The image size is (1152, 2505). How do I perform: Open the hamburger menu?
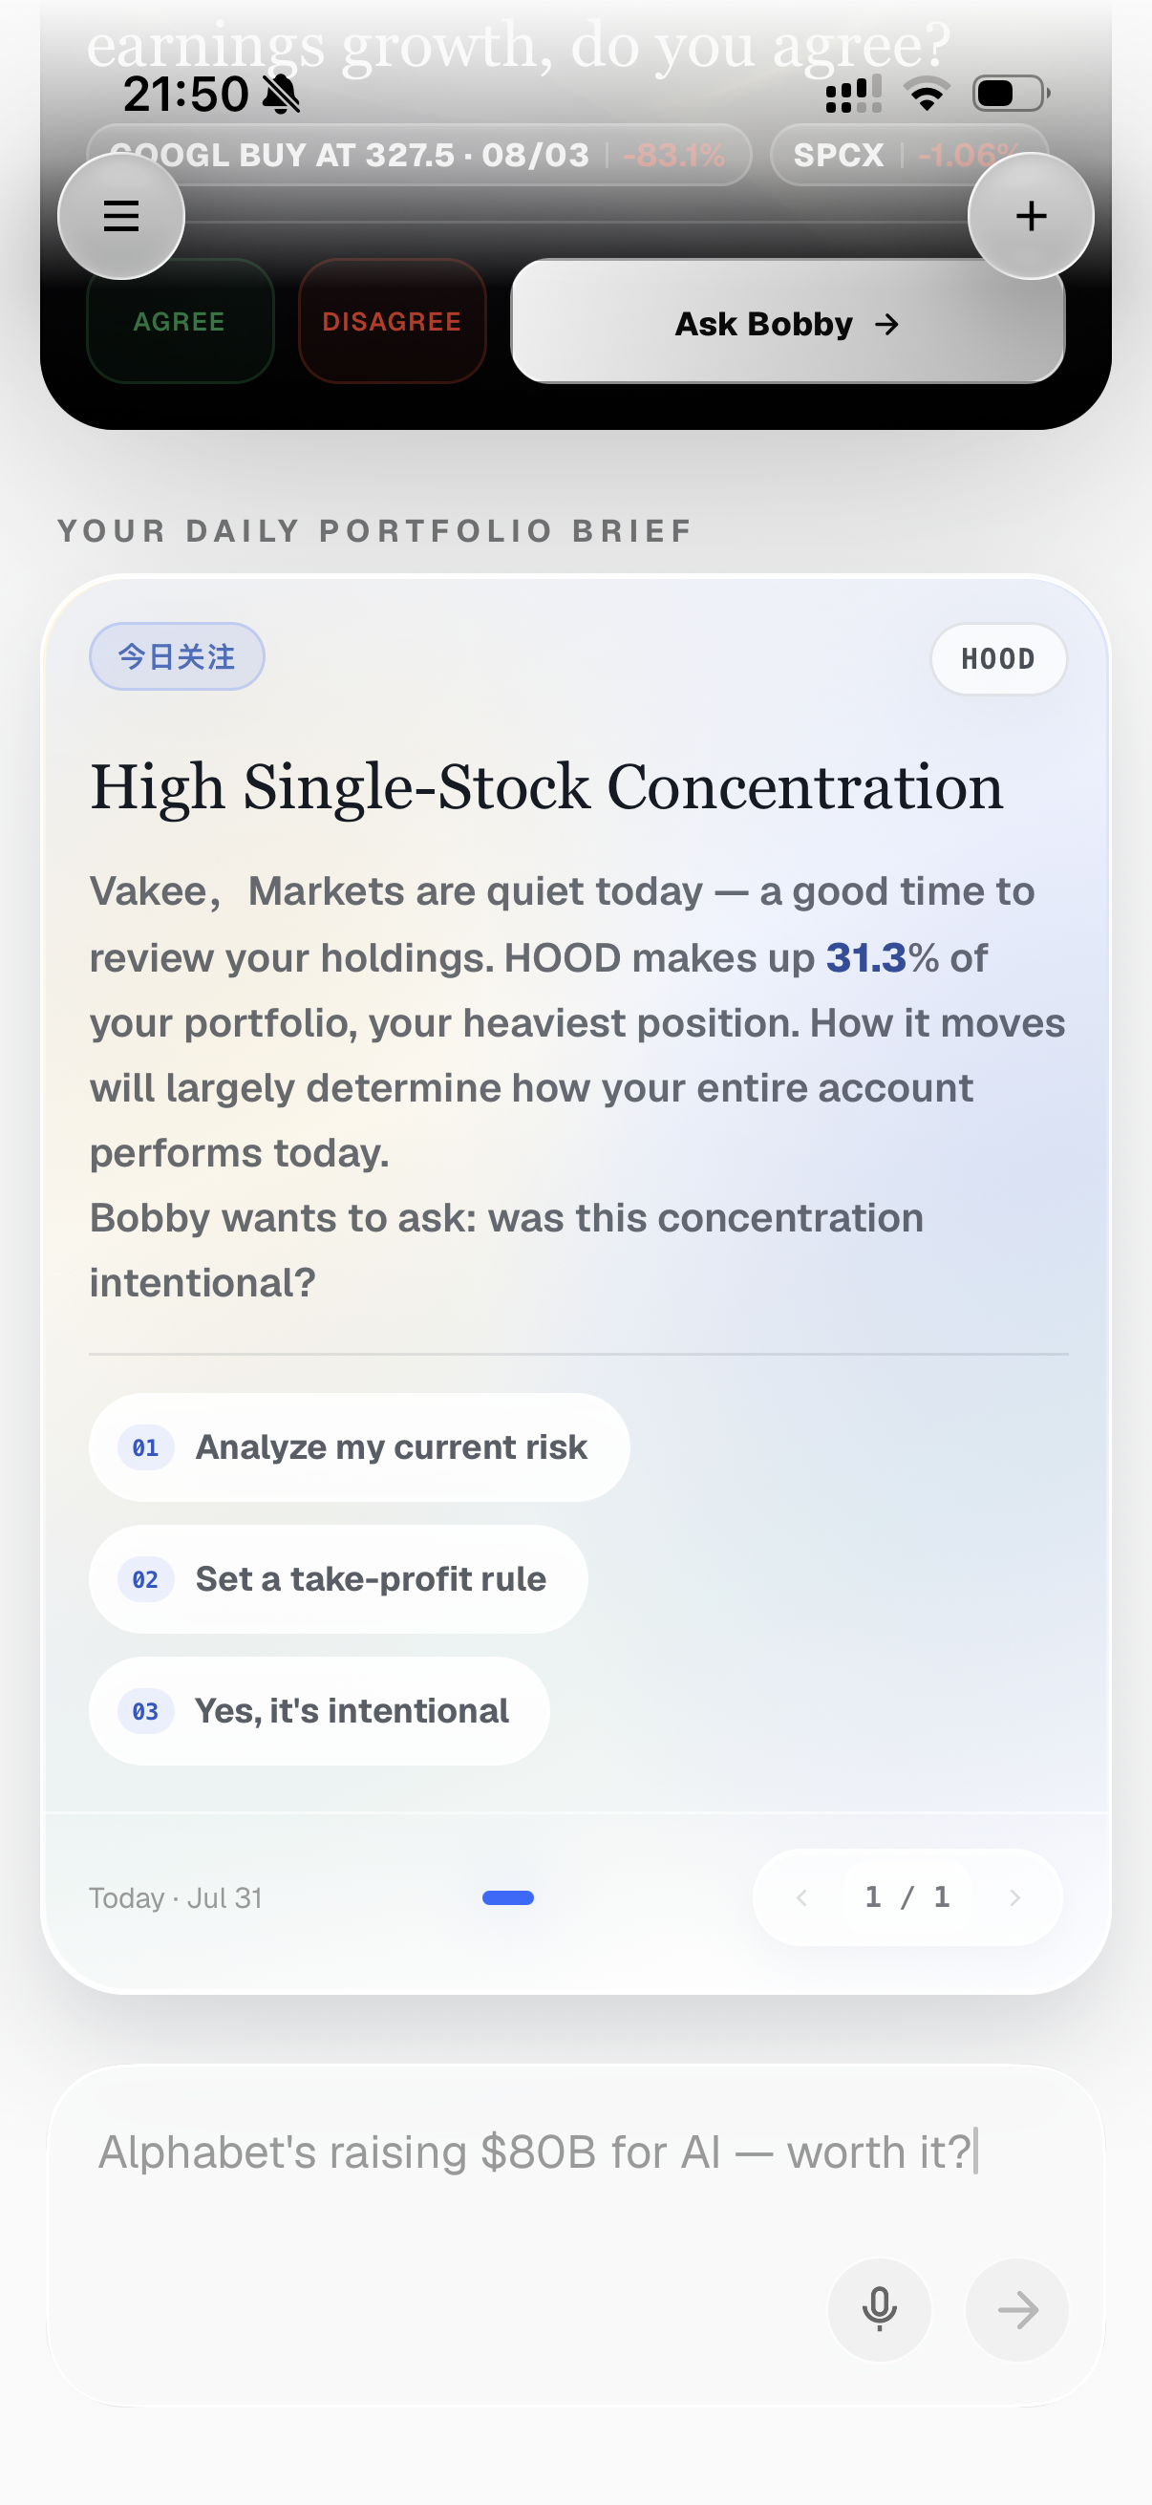[120, 216]
